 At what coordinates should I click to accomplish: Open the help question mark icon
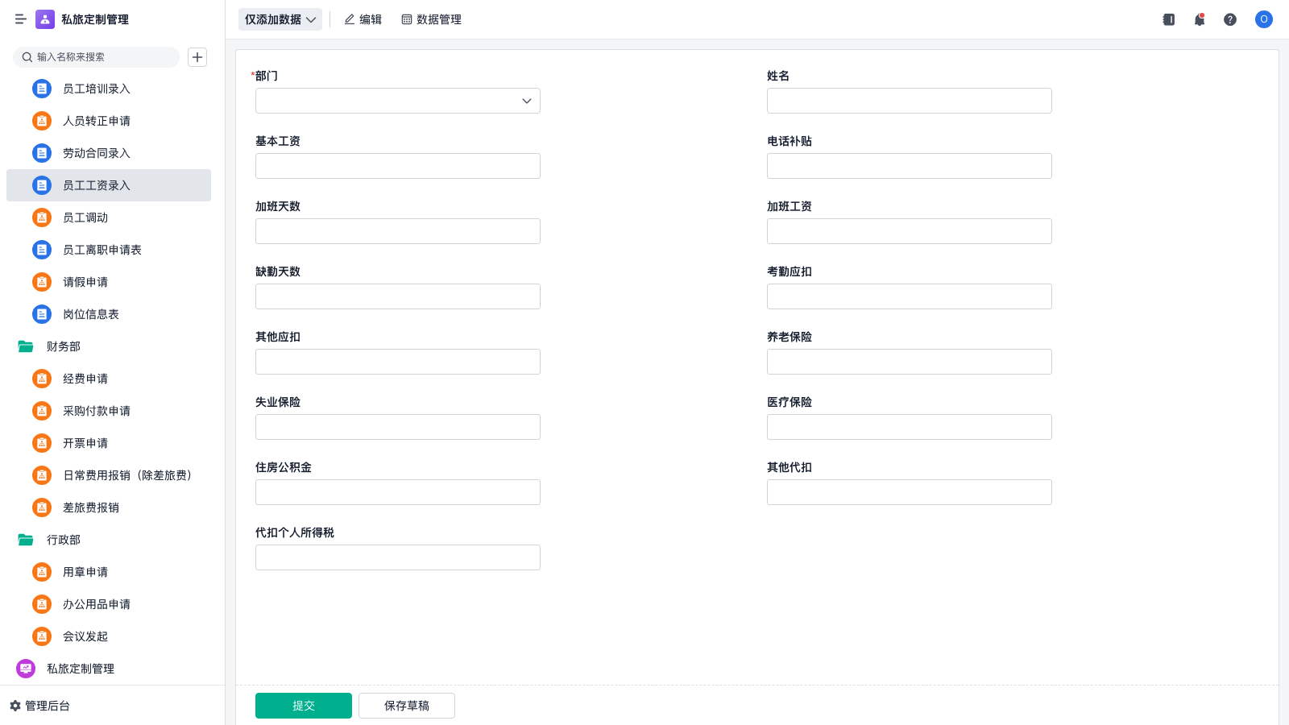coord(1230,19)
